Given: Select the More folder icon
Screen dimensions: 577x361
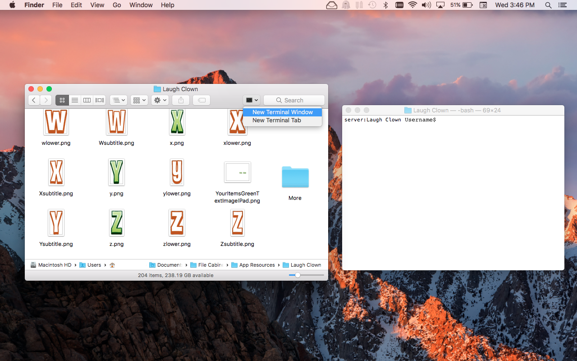Looking at the screenshot, I should pyautogui.click(x=295, y=176).
